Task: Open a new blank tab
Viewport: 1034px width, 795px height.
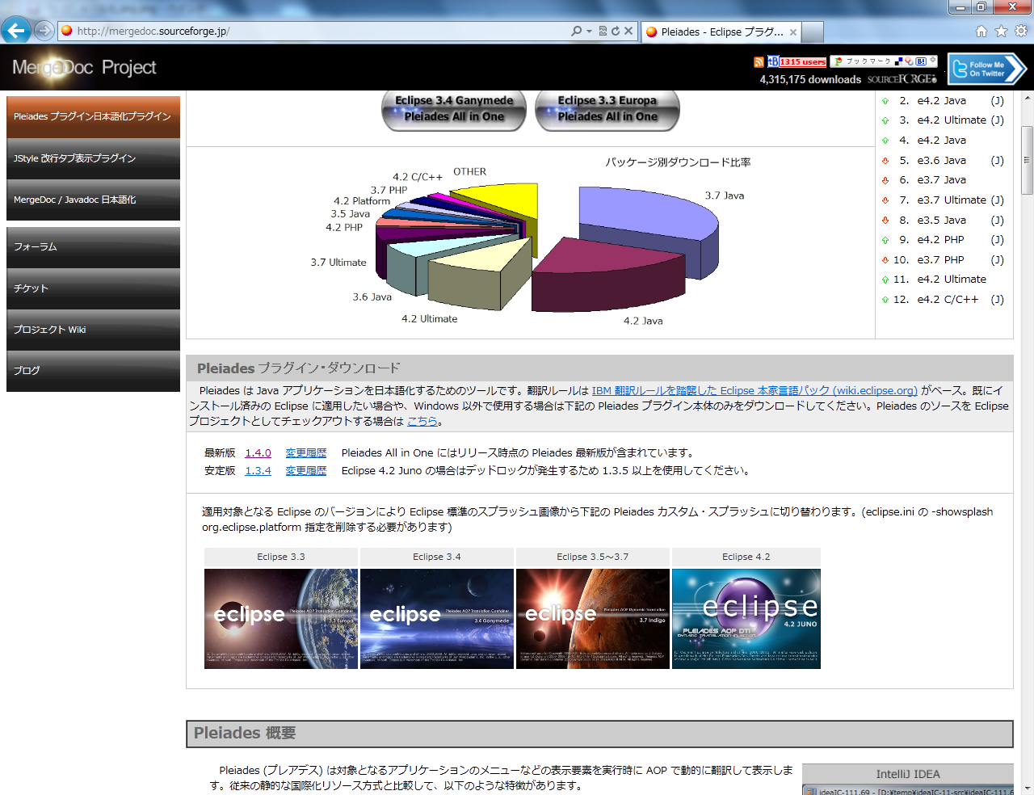Action: pyautogui.click(x=813, y=32)
